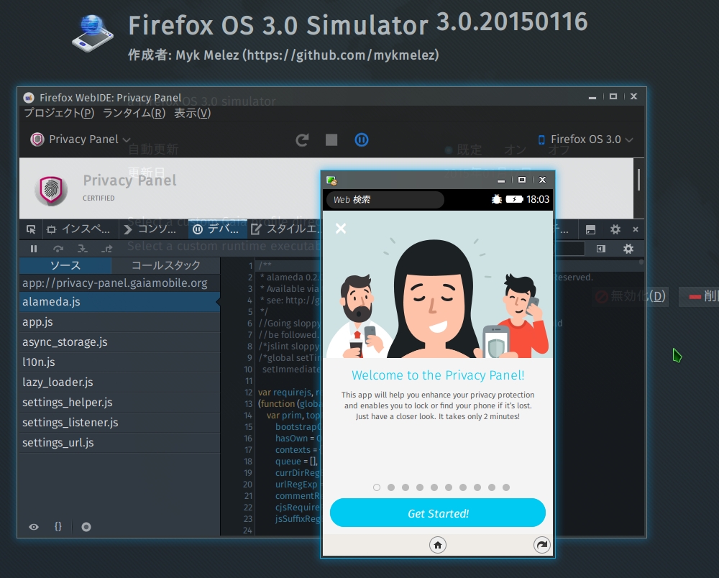This screenshot has height=578, width=719.
Task: Click the blue debugger pause icon in toolbar
Action: 362,139
